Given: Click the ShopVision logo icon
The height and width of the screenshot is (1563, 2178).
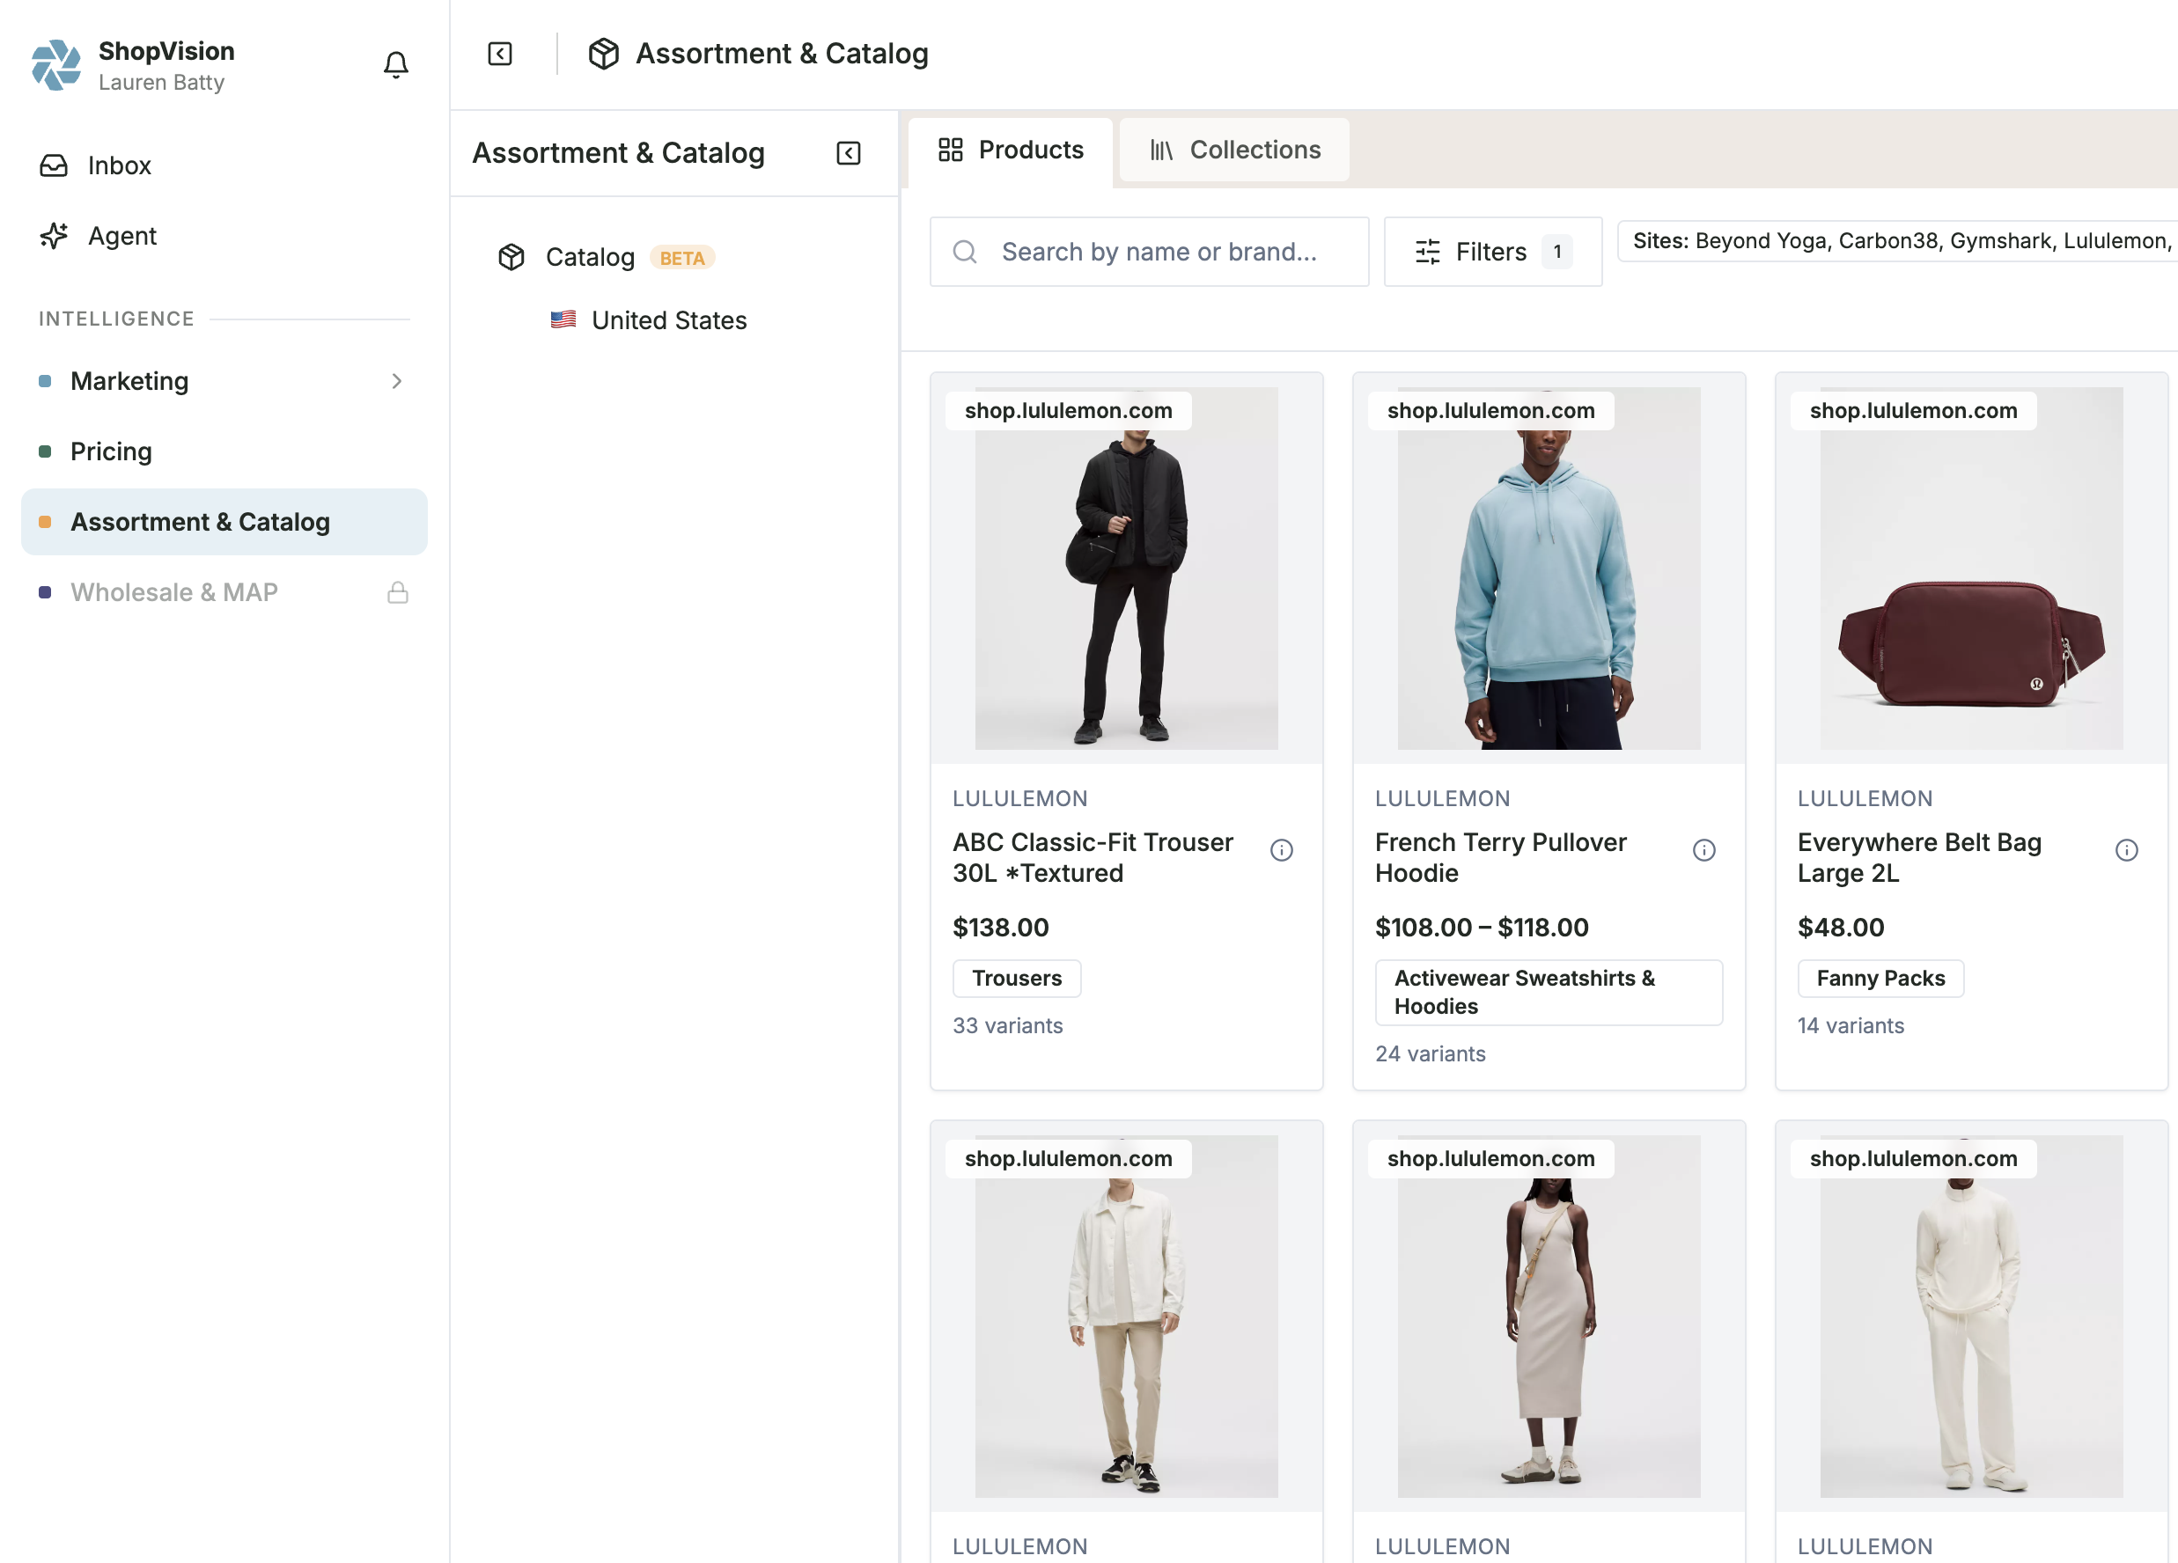Looking at the screenshot, I should [55, 64].
